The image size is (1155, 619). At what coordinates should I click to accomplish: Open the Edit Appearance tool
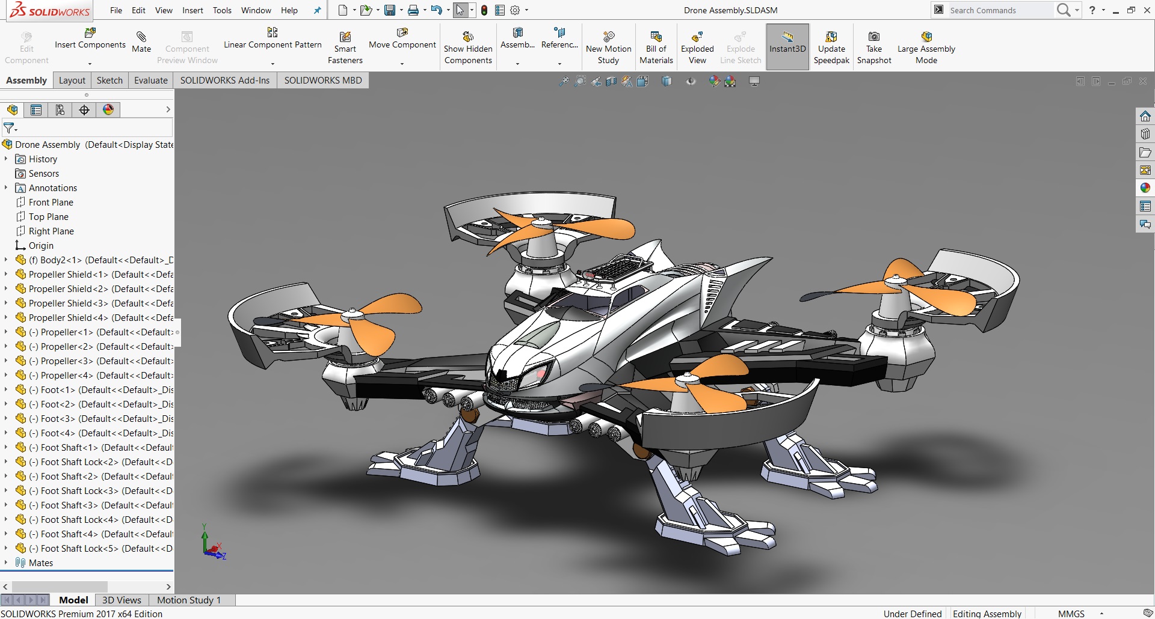click(x=715, y=81)
